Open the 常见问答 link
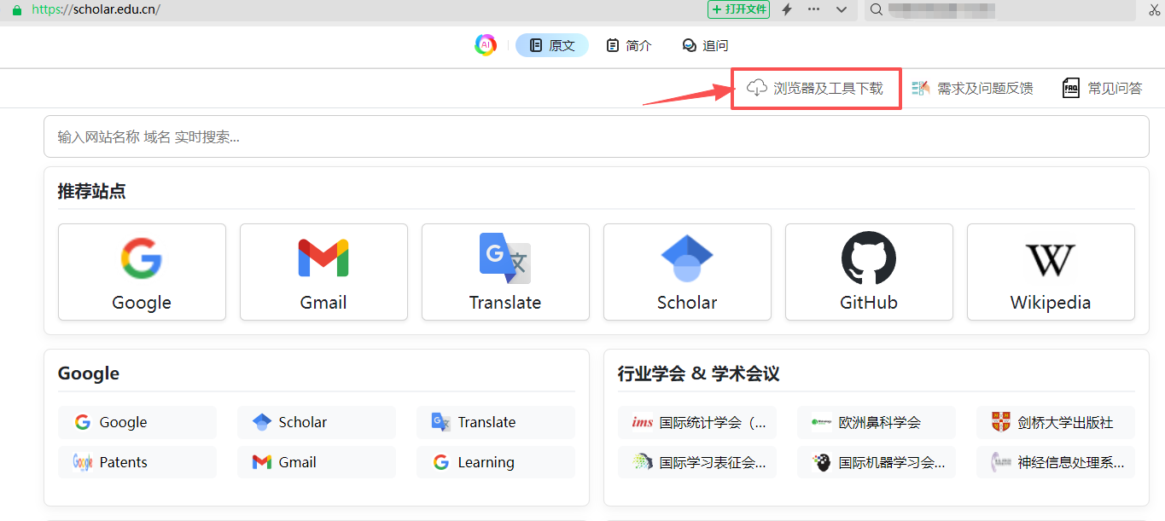 click(x=1115, y=88)
